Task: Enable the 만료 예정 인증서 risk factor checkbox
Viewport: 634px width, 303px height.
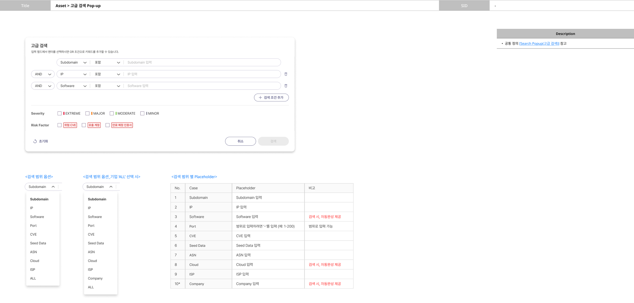Action: (x=108, y=125)
